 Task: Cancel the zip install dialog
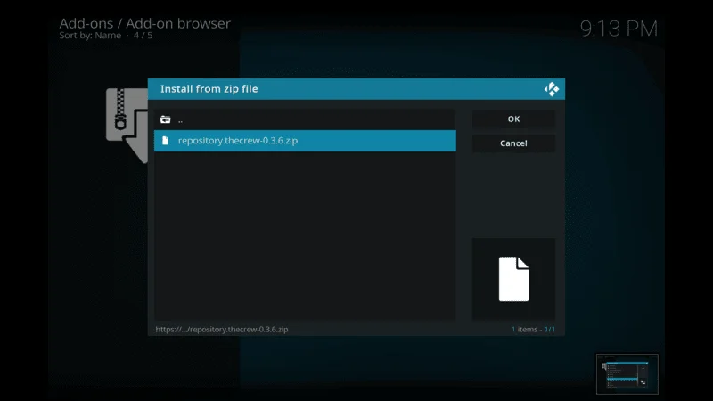(x=513, y=143)
